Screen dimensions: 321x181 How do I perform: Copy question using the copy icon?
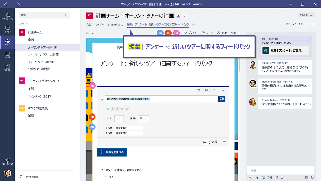point(198,90)
